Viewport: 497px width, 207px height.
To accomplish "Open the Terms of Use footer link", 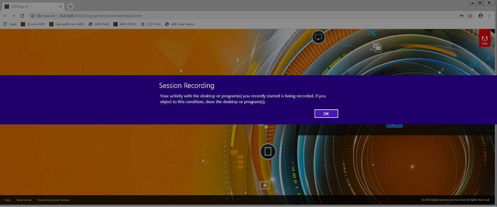I will 24,200.
